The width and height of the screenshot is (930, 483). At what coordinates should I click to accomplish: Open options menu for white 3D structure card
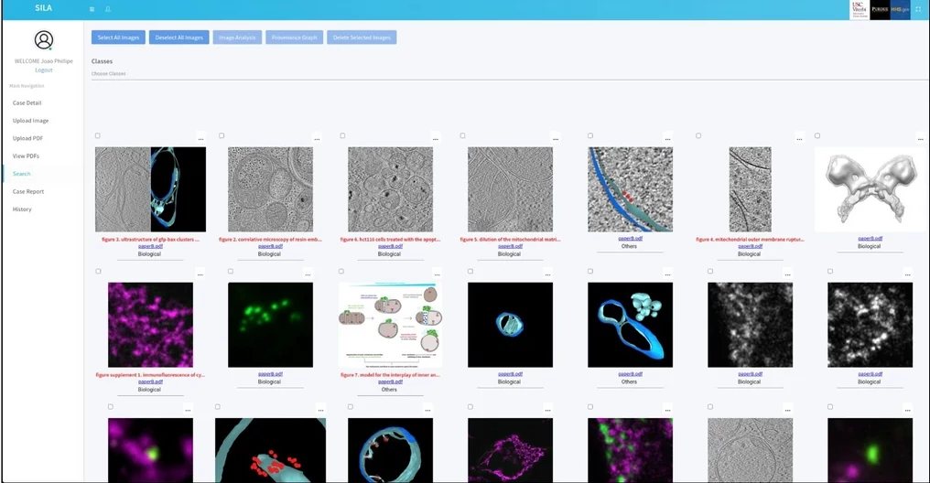click(x=920, y=139)
